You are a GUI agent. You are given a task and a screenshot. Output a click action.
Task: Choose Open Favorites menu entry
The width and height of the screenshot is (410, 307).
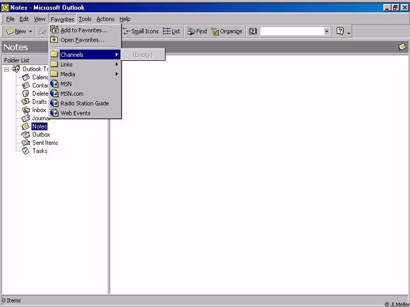pos(82,40)
